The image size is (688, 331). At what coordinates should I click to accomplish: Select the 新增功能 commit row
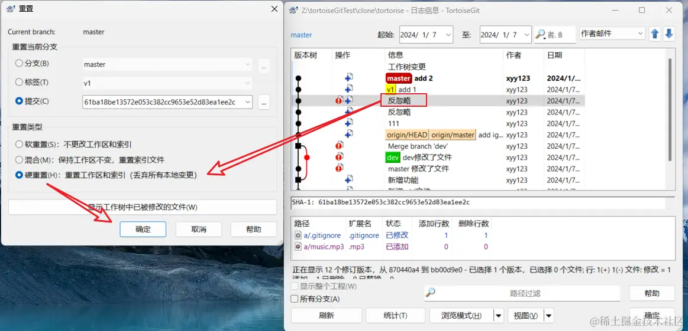pyautogui.click(x=438, y=181)
